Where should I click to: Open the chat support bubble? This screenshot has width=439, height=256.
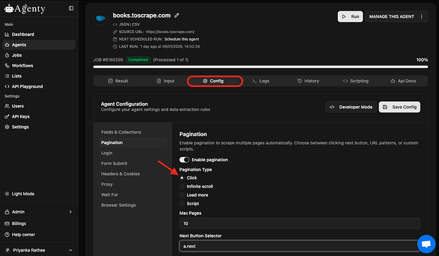pyautogui.click(x=426, y=244)
